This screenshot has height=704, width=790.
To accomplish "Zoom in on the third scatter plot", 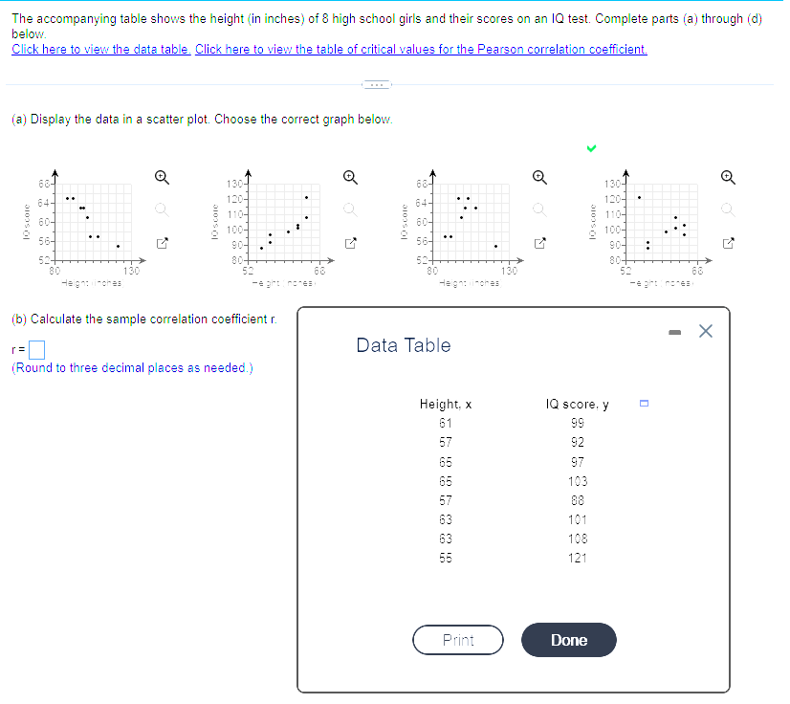I will click(539, 178).
